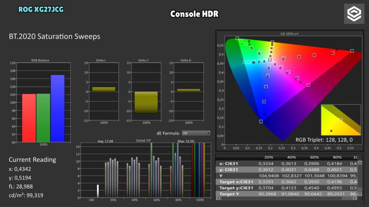
Task: Click the 'cd/m²: 99,319' reading
Action: click(26, 195)
